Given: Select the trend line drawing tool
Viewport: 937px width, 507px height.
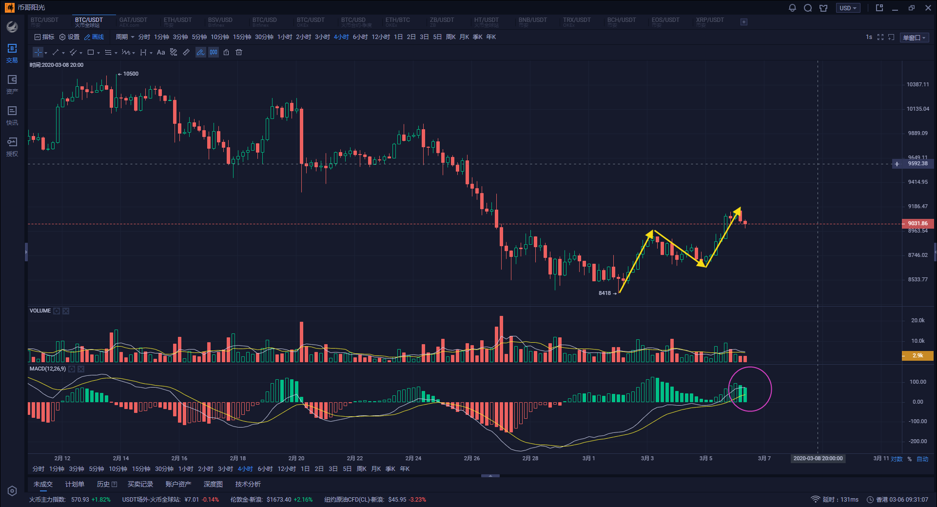Looking at the screenshot, I should [x=56, y=52].
